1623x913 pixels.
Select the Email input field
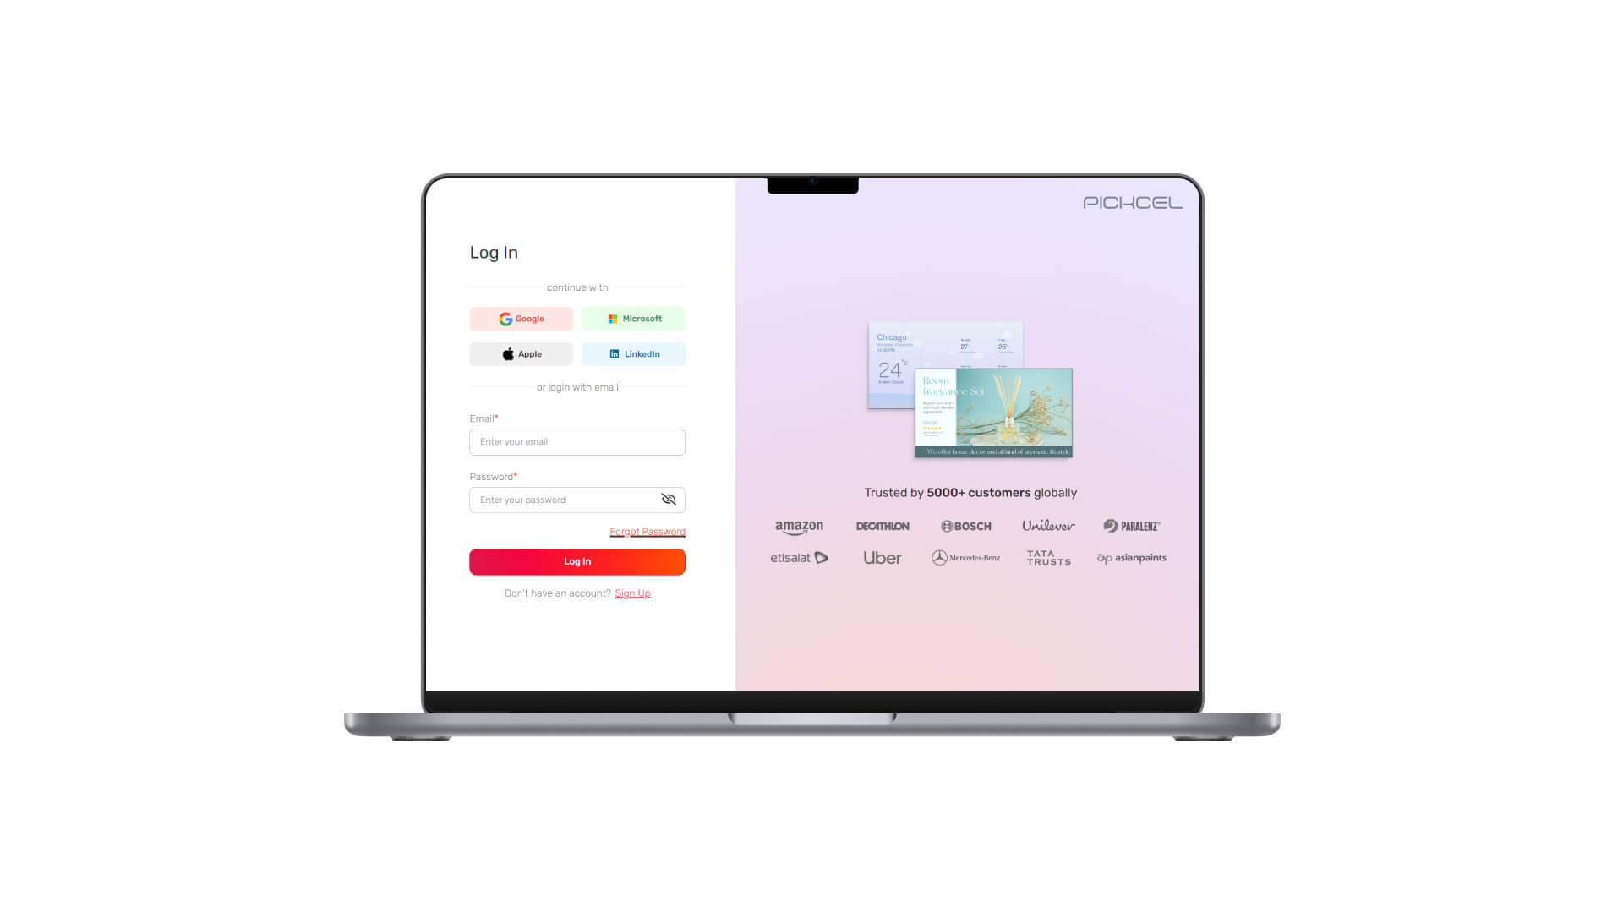click(577, 441)
